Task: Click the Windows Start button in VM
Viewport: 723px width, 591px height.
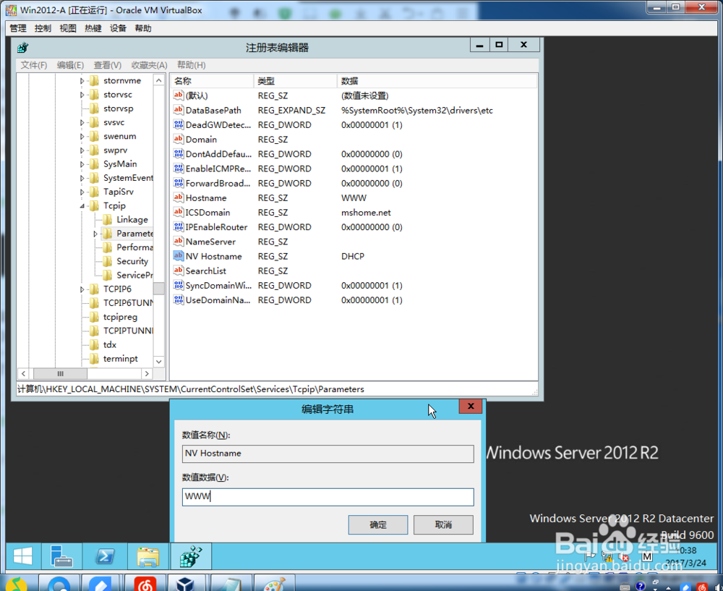Action: tap(22, 556)
